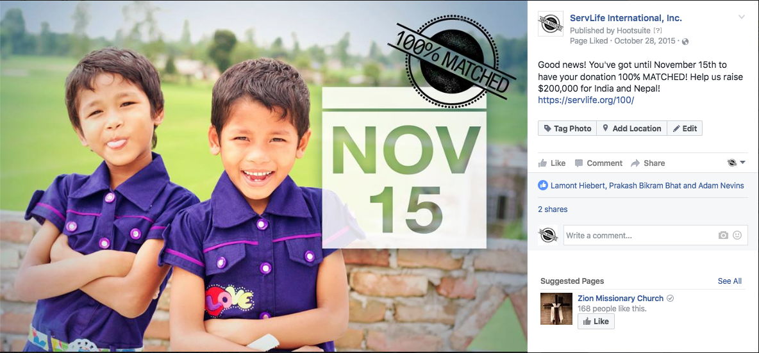The image size is (759, 353).
Task: Click the Hootsuite help question mark
Action: click(658, 31)
